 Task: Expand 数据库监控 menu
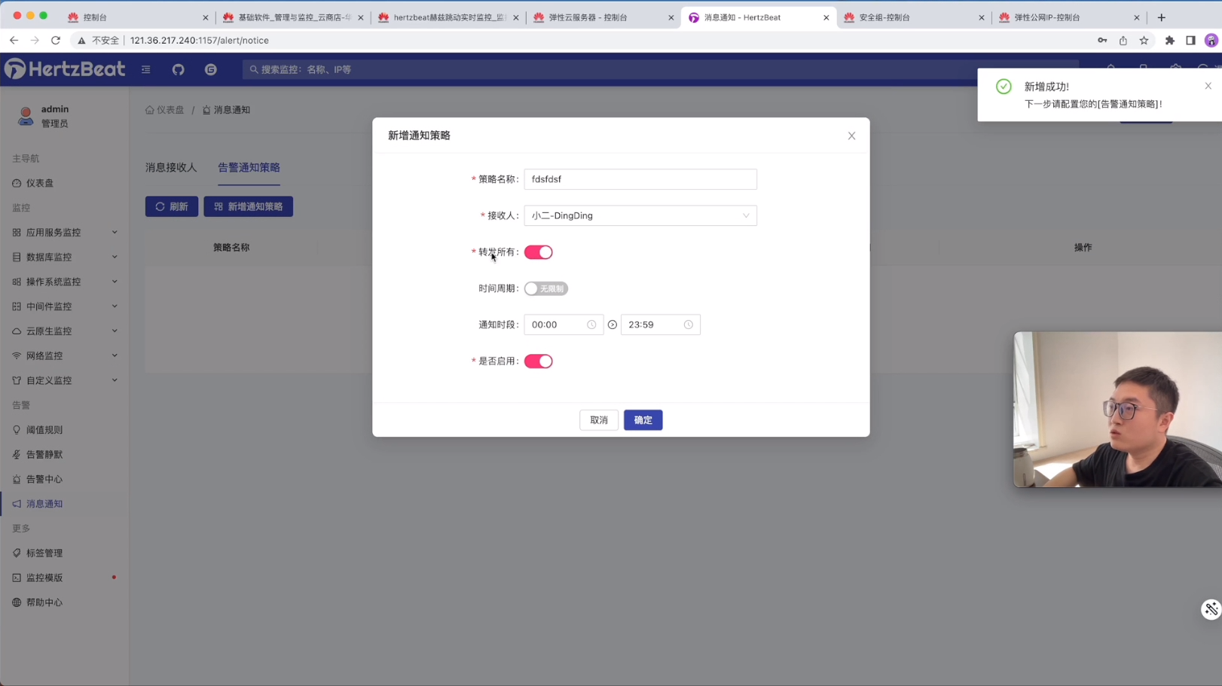(65, 257)
